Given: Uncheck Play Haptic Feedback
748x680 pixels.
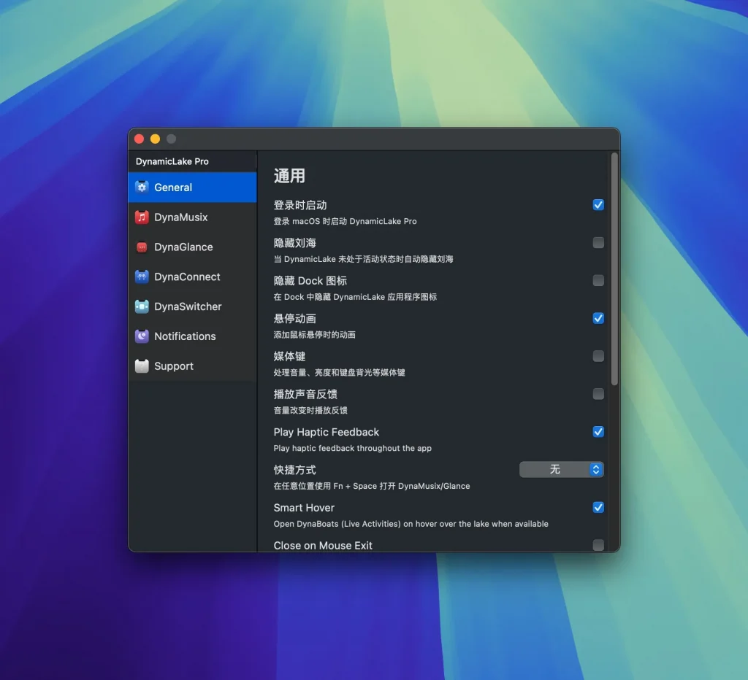Looking at the screenshot, I should (598, 432).
